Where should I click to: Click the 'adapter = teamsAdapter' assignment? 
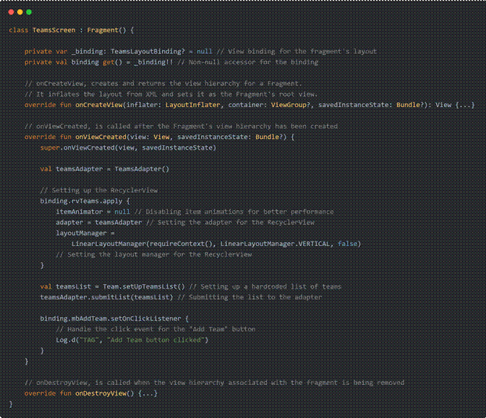point(99,223)
